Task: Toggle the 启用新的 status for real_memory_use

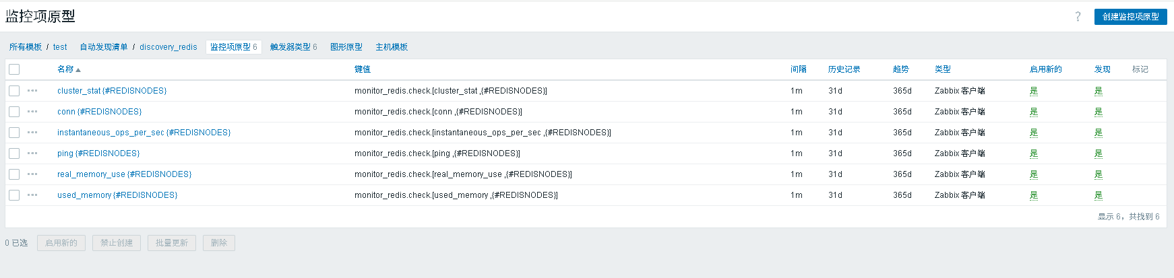Action: click(1033, 174)
